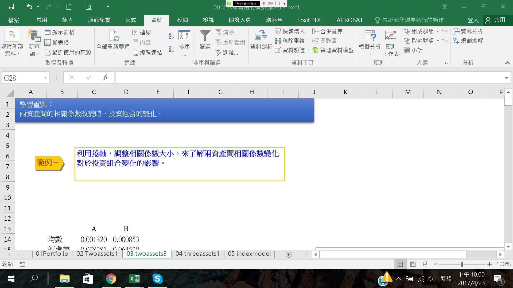
Task: Click macro recording icon in status bar
Action: click(x=22, y=264)
